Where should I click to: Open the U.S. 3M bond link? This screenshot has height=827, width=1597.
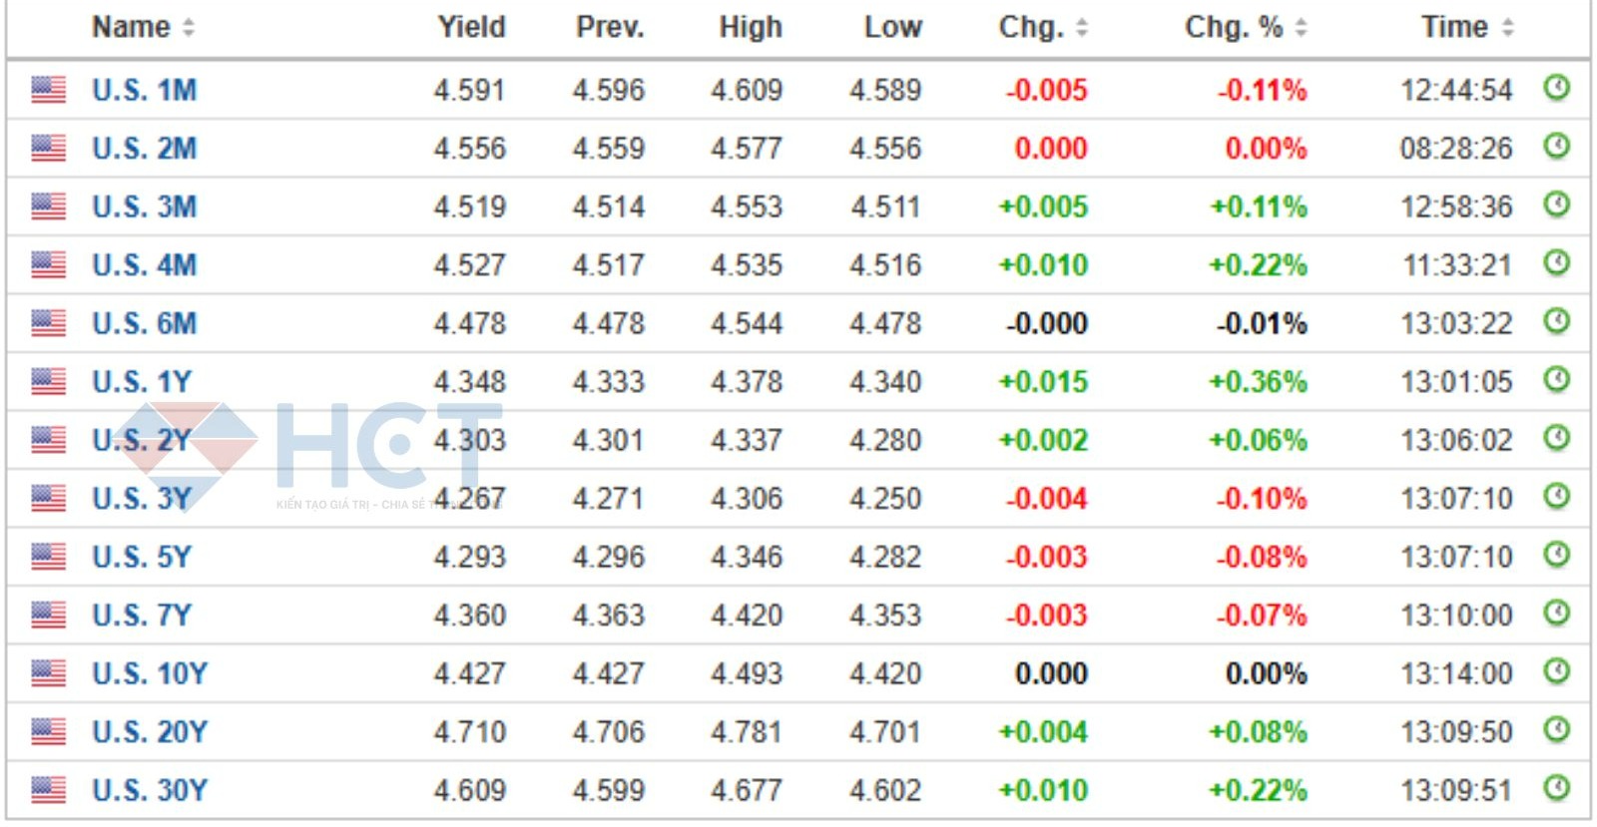144,207
